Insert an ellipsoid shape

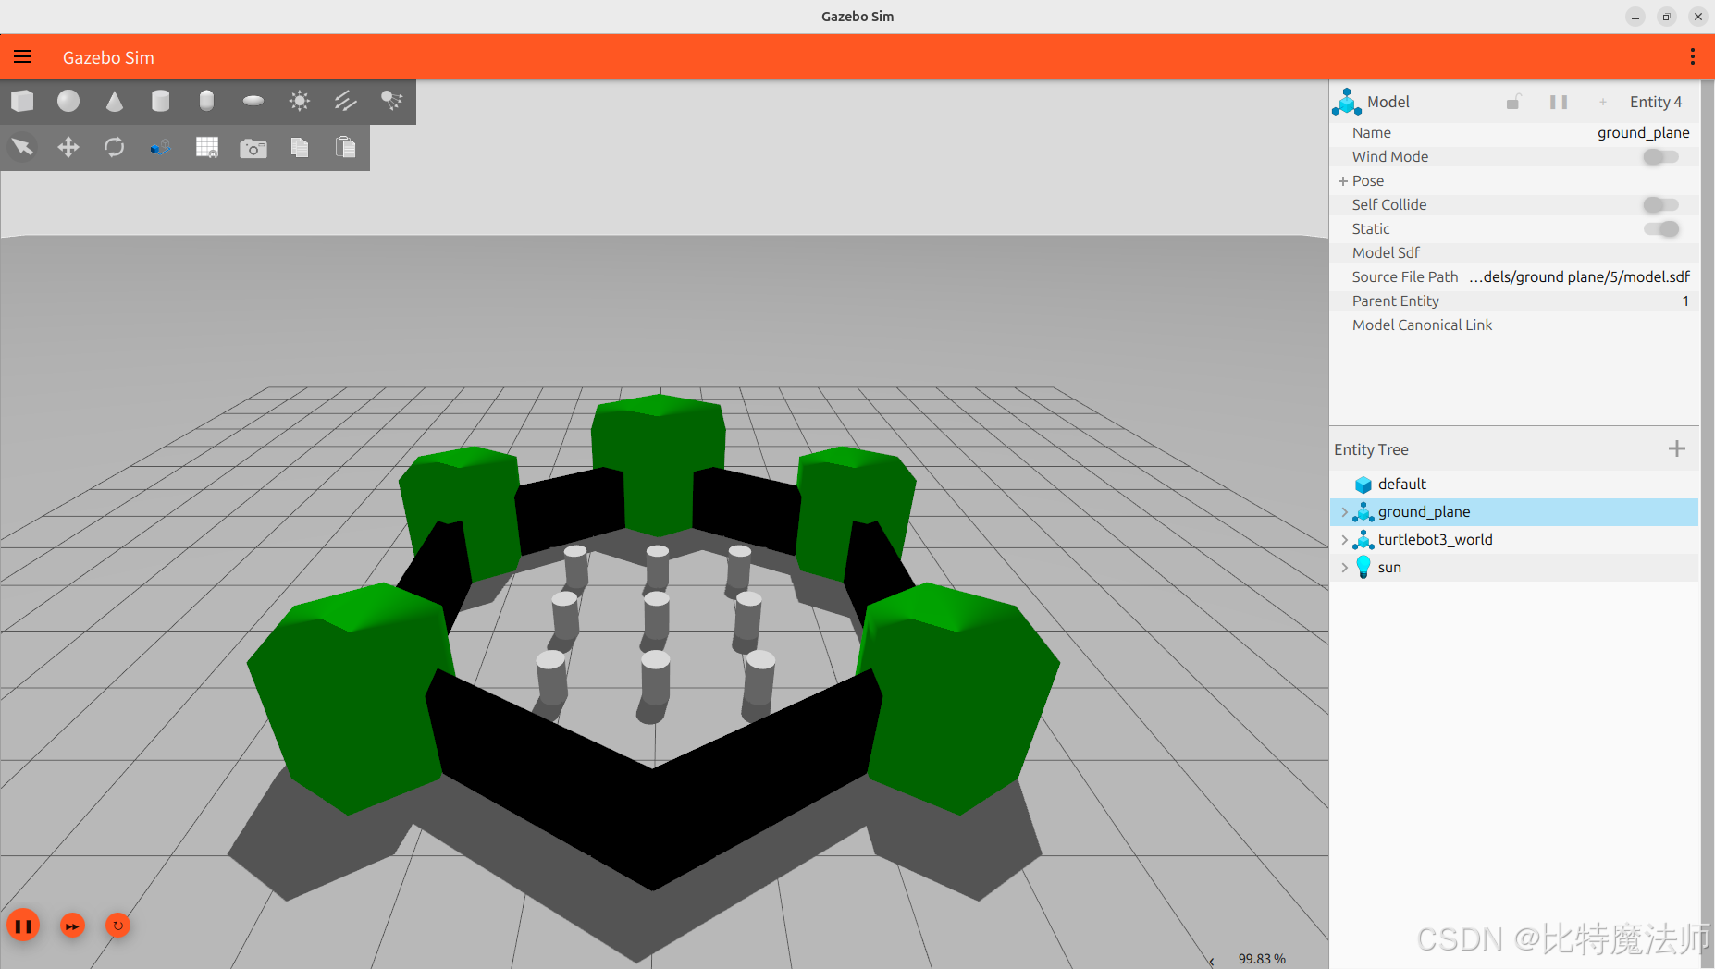[x=253, y=101]
